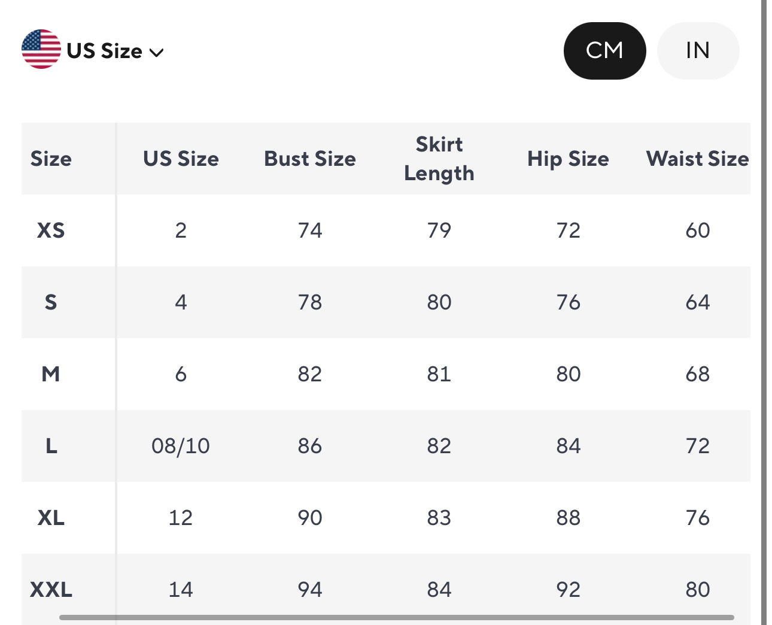
Task: Select the XL size row label
Action: tap(51, 518)
